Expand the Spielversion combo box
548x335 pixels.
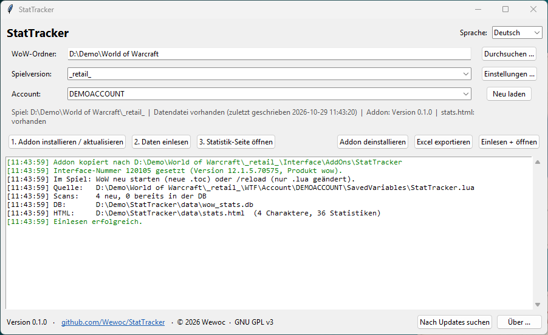tap(465, 74)
